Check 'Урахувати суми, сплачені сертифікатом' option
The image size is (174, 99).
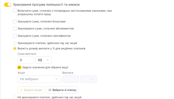tap(15, 36)
